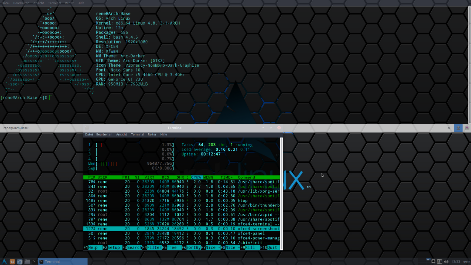Sort by the PID column header
This screenshot has width=471, height=265.
pos(92,177)
